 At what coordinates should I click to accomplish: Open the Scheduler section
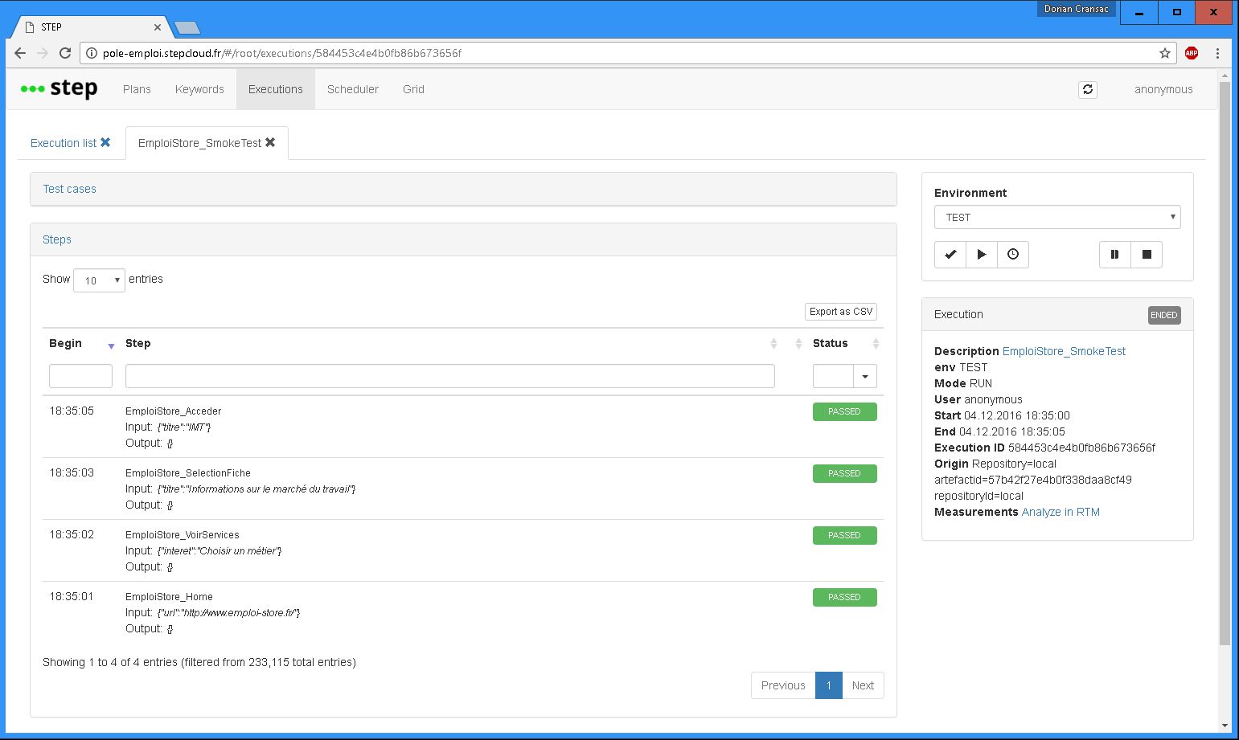coord(352,89)
